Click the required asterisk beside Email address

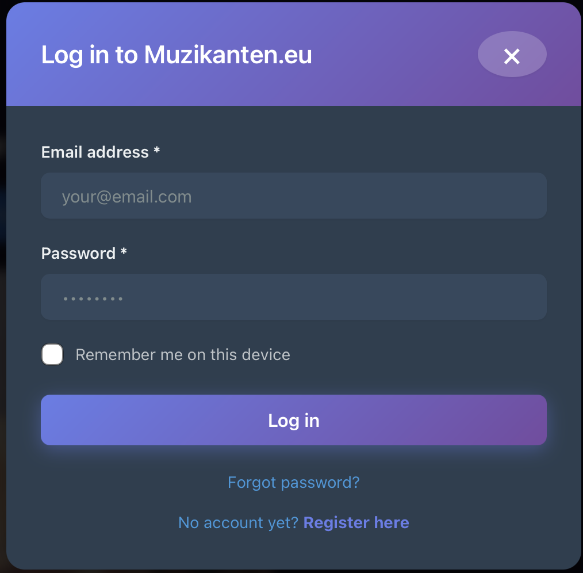click(157, 151)
